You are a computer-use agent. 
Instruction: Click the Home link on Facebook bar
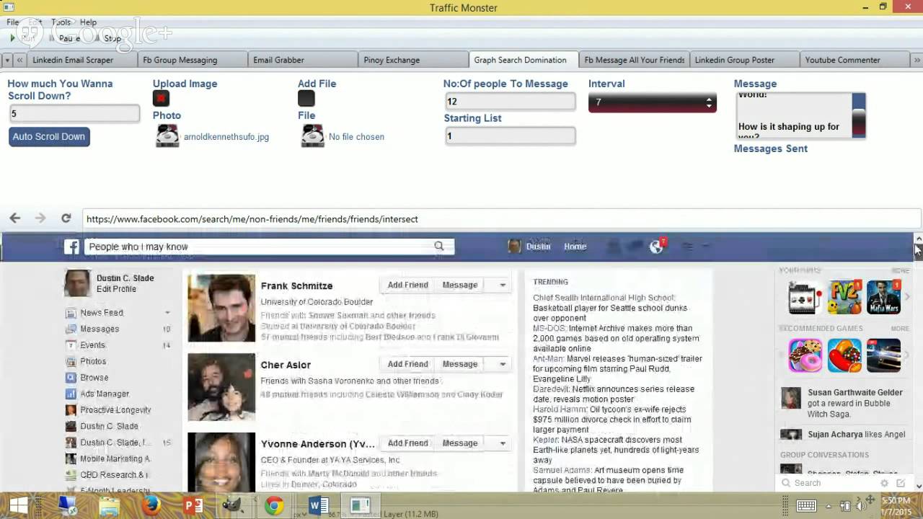coord(575,247)
